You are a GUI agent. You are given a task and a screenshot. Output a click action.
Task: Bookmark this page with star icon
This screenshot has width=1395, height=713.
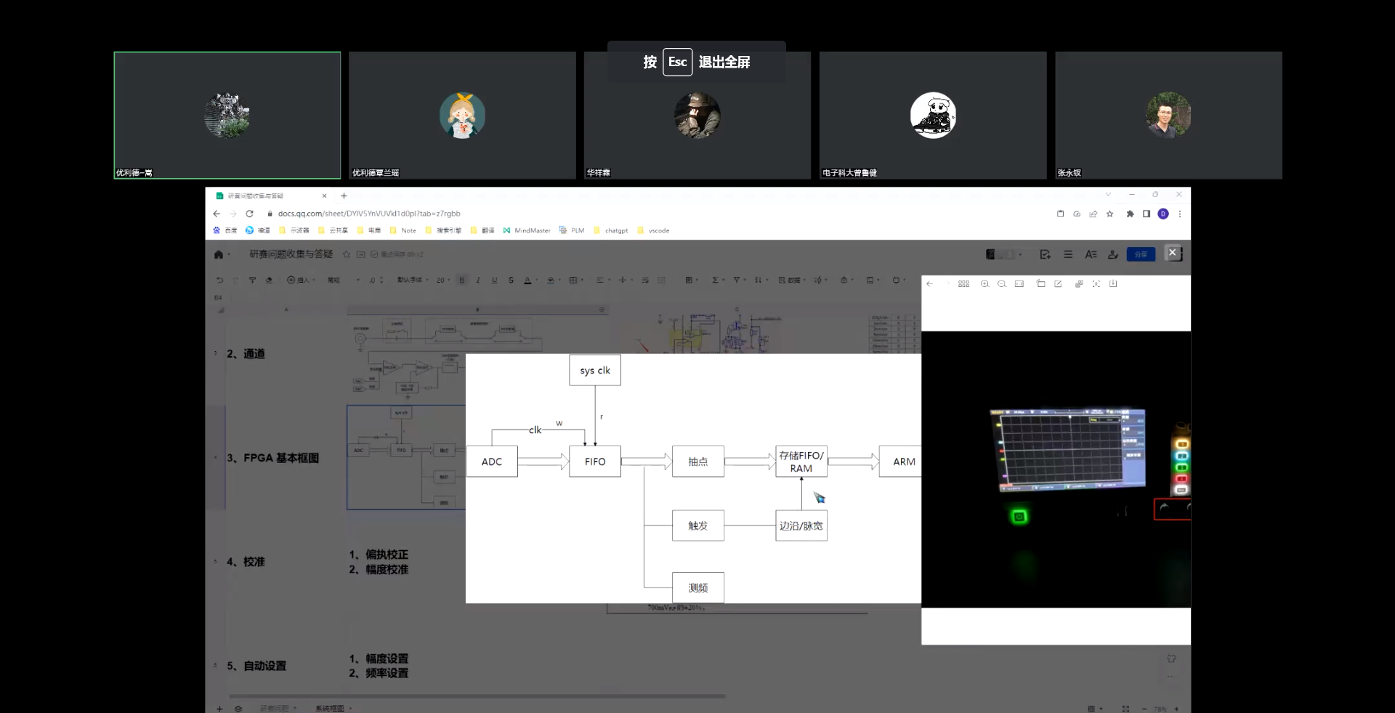point(1109,214)
